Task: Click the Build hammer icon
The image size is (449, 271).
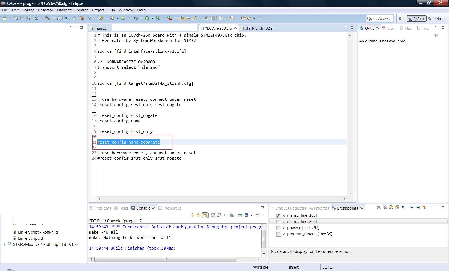Action: (x=47, y=18)
